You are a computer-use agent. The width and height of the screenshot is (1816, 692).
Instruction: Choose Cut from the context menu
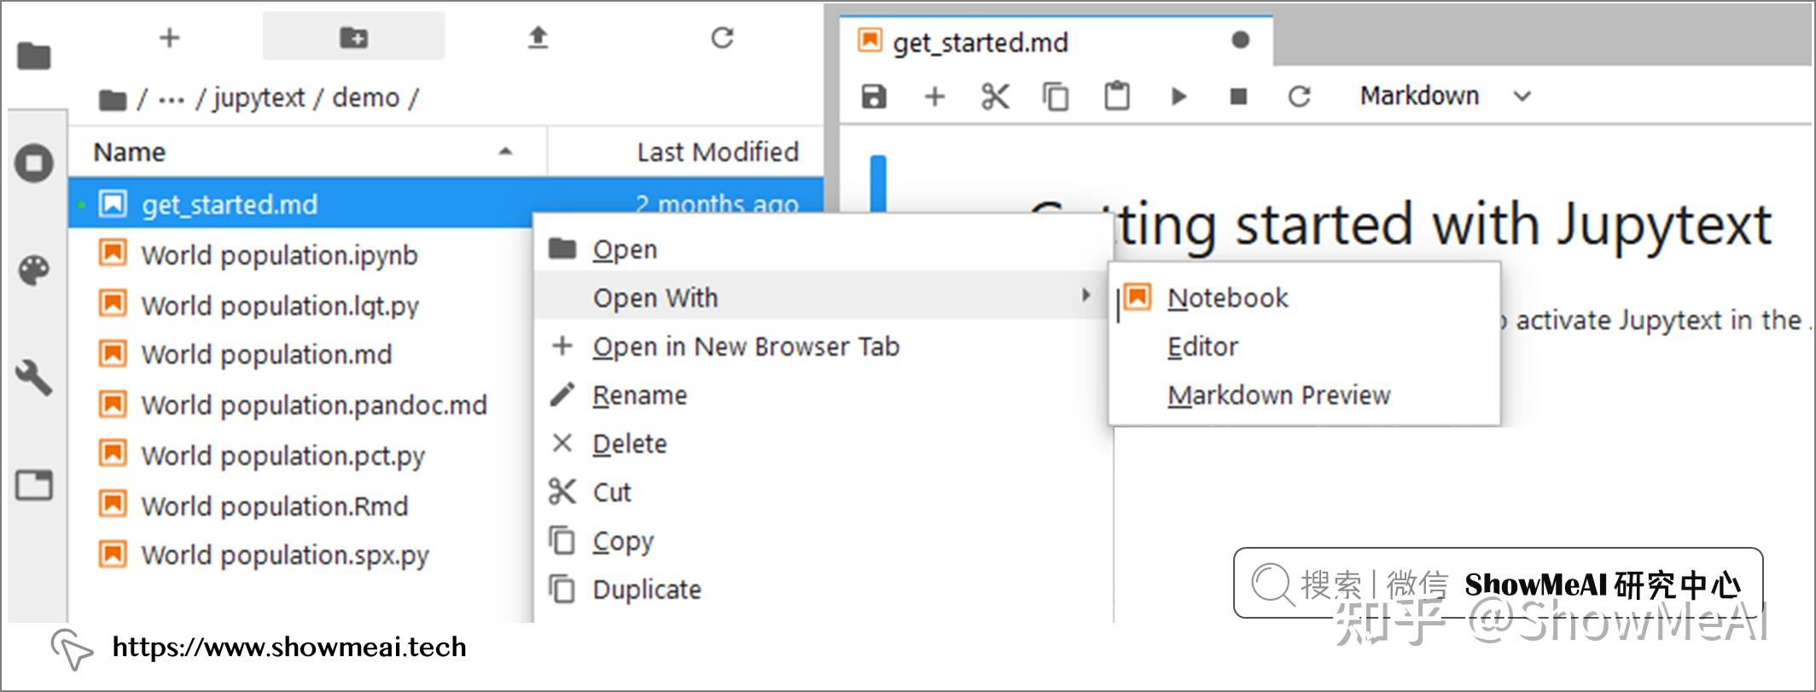coord(823,492)
